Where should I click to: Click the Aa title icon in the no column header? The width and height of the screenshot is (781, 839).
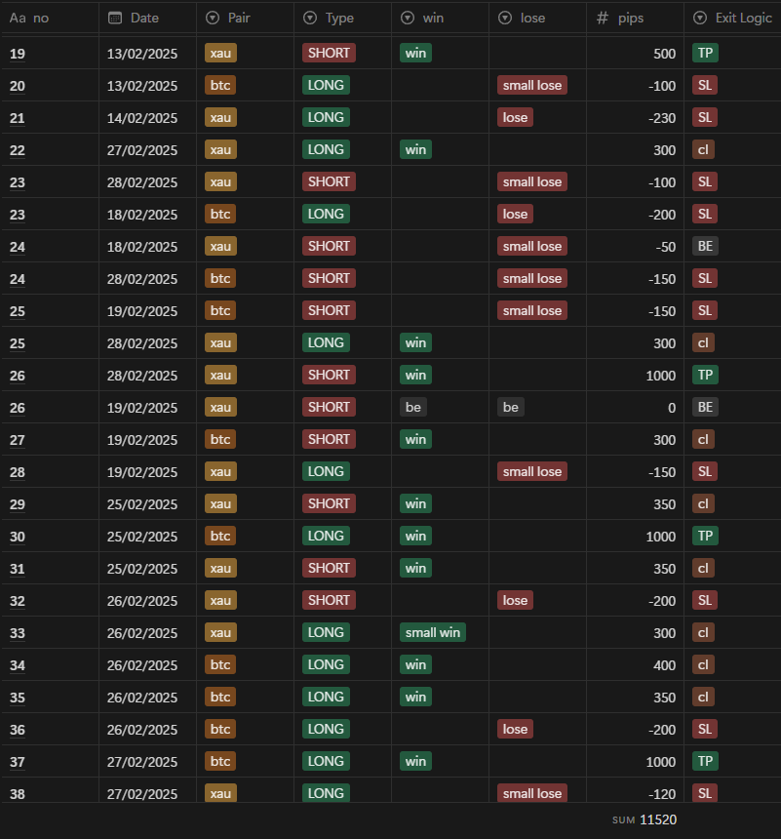17,18
